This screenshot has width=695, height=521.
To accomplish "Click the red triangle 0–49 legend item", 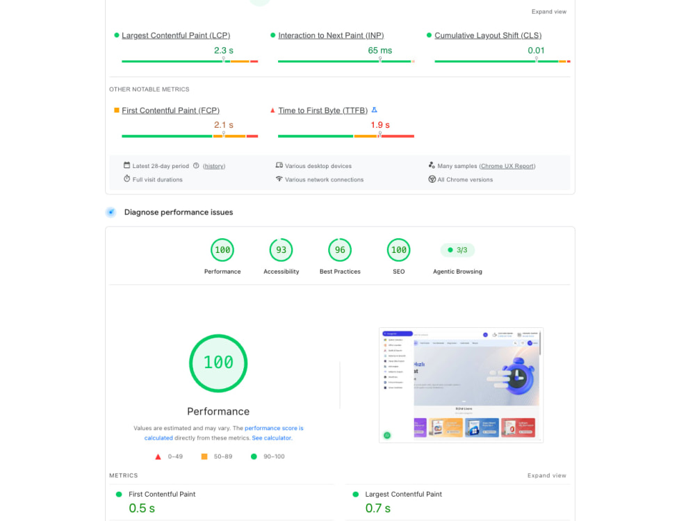I will [x=168, y=456].
